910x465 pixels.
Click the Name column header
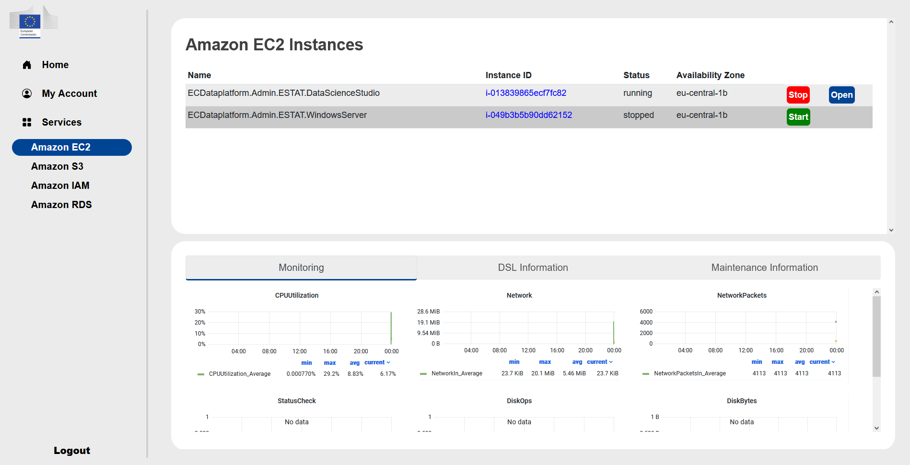(199, 75)
